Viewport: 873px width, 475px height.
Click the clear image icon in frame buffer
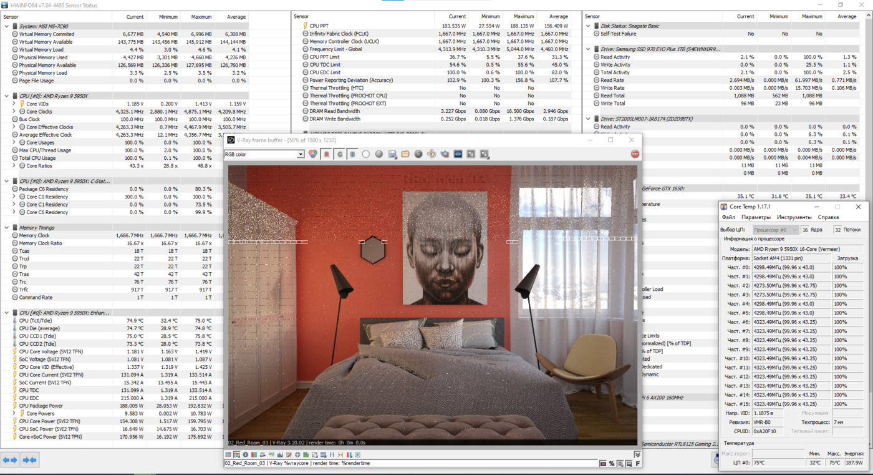click(418, 154)
